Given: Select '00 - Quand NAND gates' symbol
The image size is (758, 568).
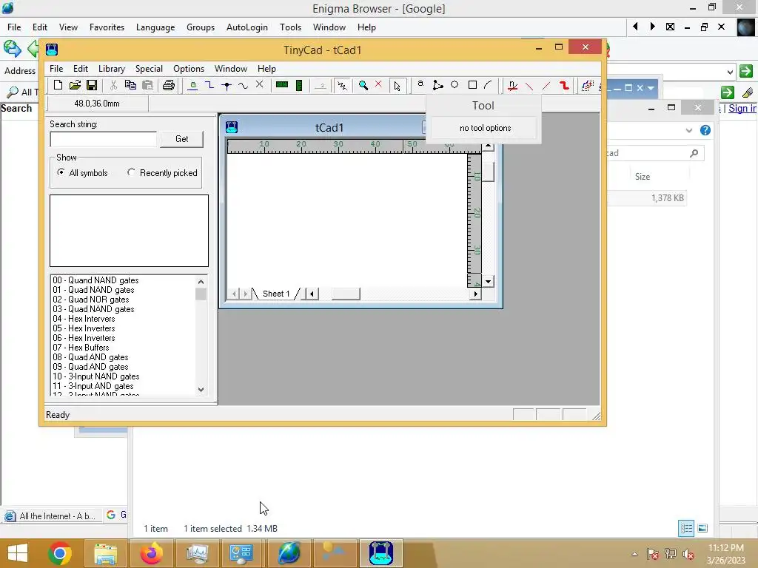Looking at the screenshot, I should (95, 280).
